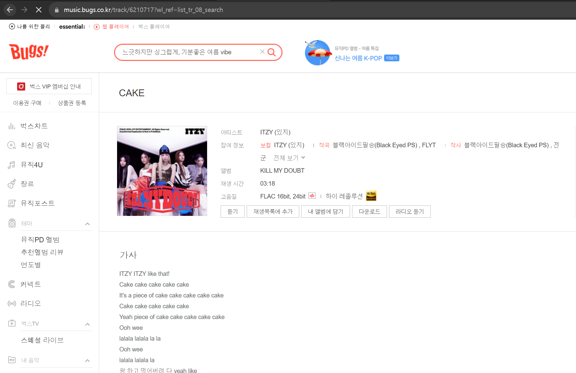The height and width of the screenshot is (373, 576).
Task: Open 추천앨범 리뷰 submenu item
Action: tap(42, 252)
